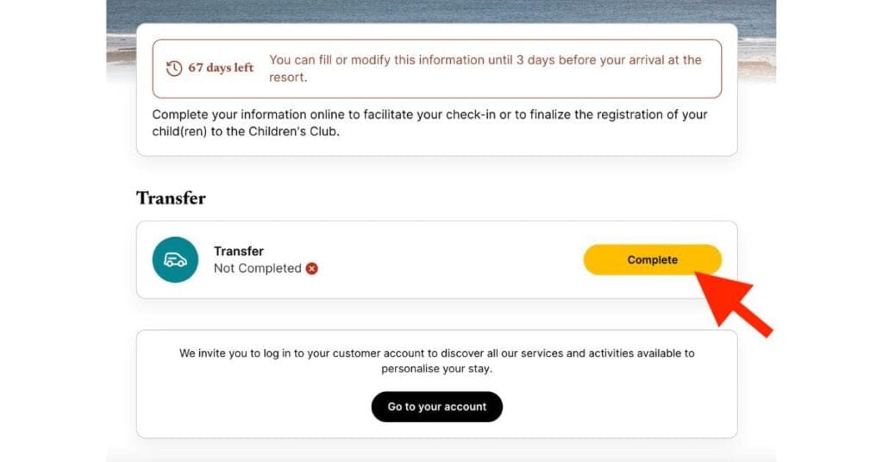Click the beach header banner image
This screenshot has width=883, height=462.
441,11
